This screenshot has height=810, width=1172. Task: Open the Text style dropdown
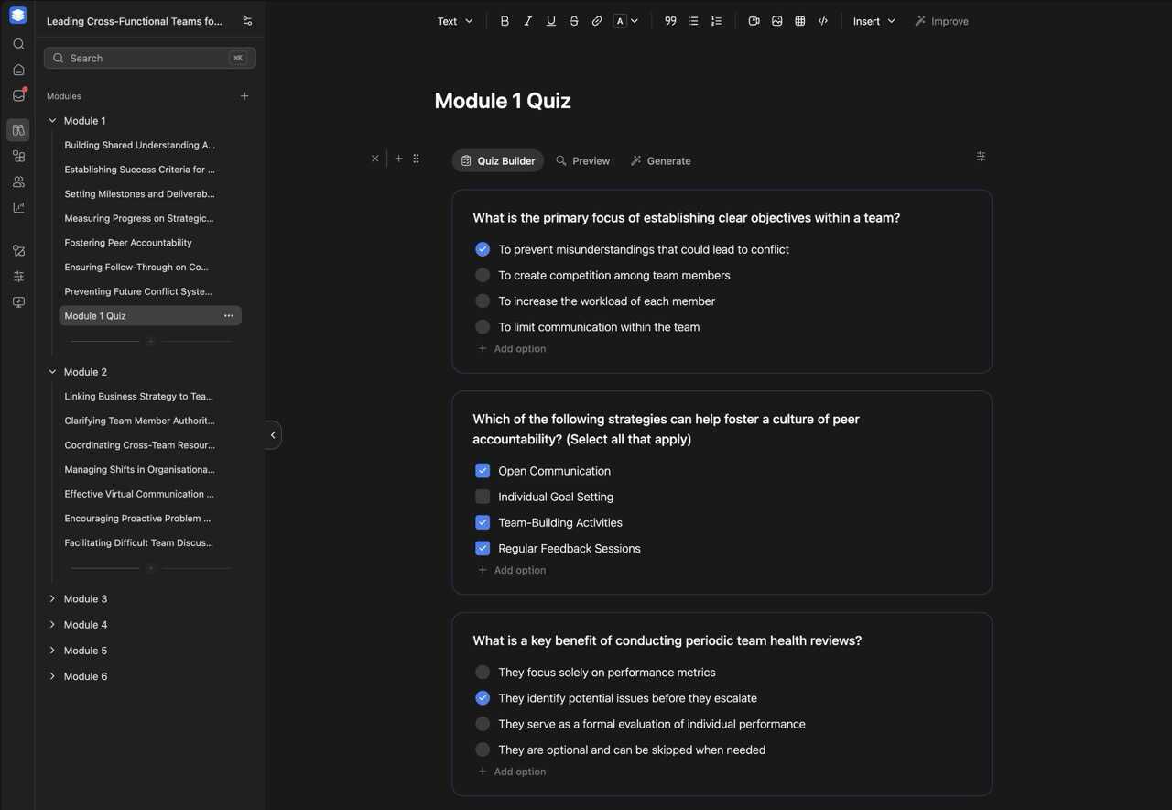455,21
